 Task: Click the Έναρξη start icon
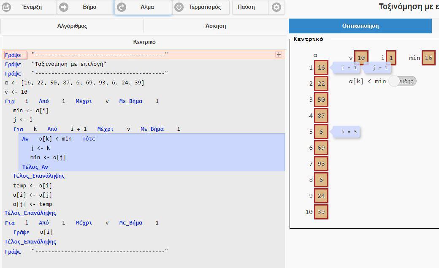pos(6,7)
